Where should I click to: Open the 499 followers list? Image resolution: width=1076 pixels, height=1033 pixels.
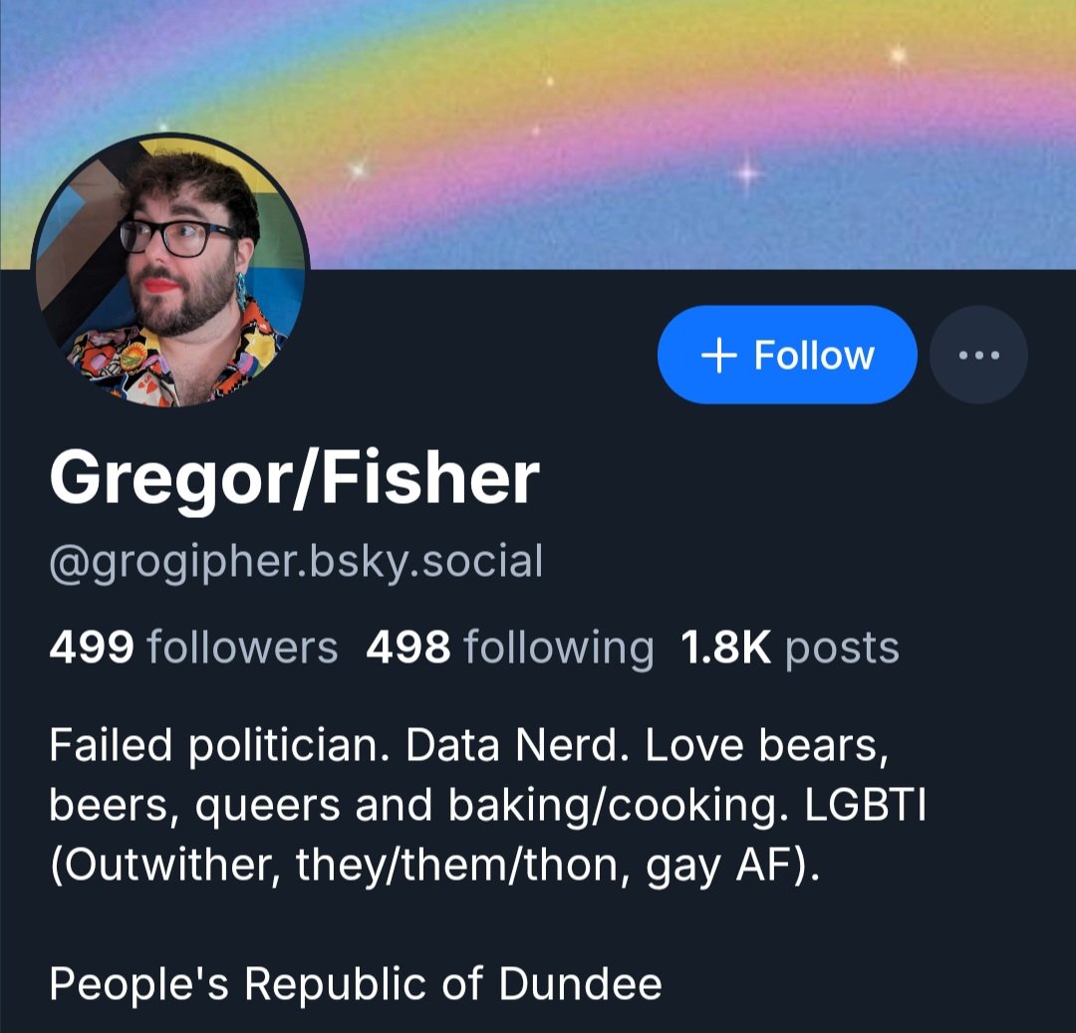(x=193, y=647)
